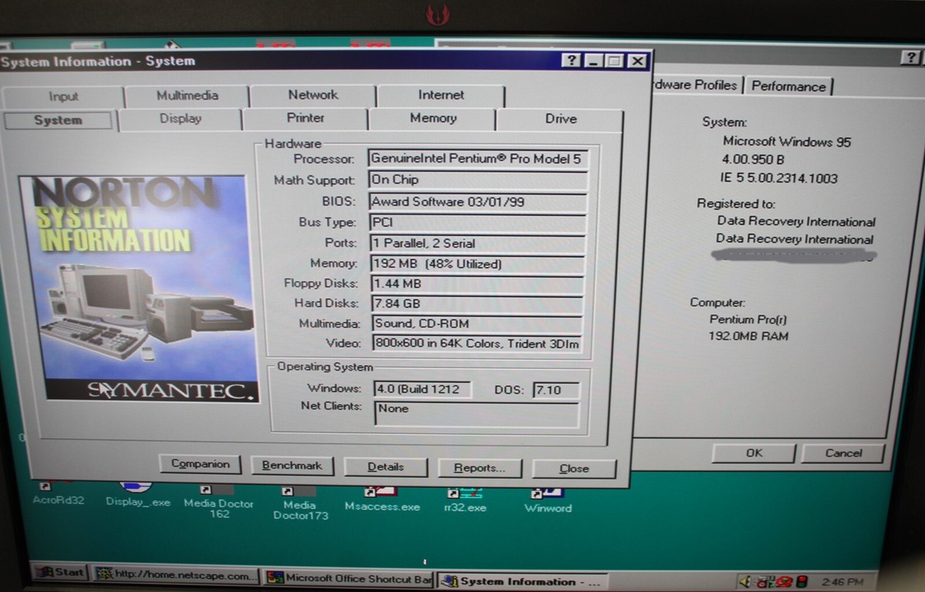
Task: Switch to the Printer tab
Action: pyautogui.click(x=306, y=118)
